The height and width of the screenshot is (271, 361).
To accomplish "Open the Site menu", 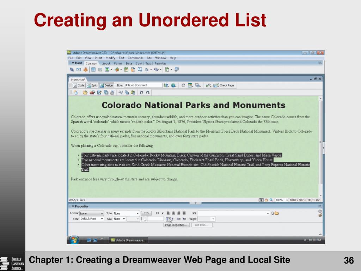I will pyautogui.click(x=149, y=58).
